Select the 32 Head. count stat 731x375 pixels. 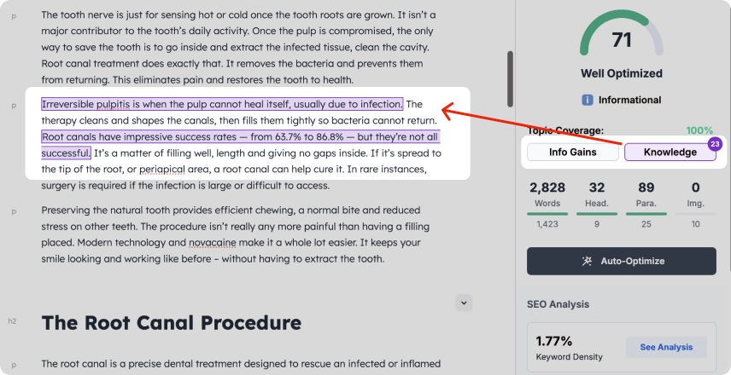point(597,193)
